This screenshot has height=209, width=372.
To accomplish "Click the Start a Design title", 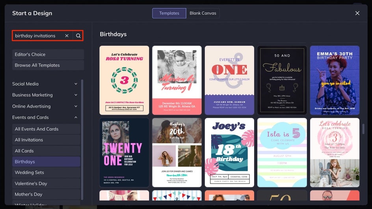I will tap(32, 13).
